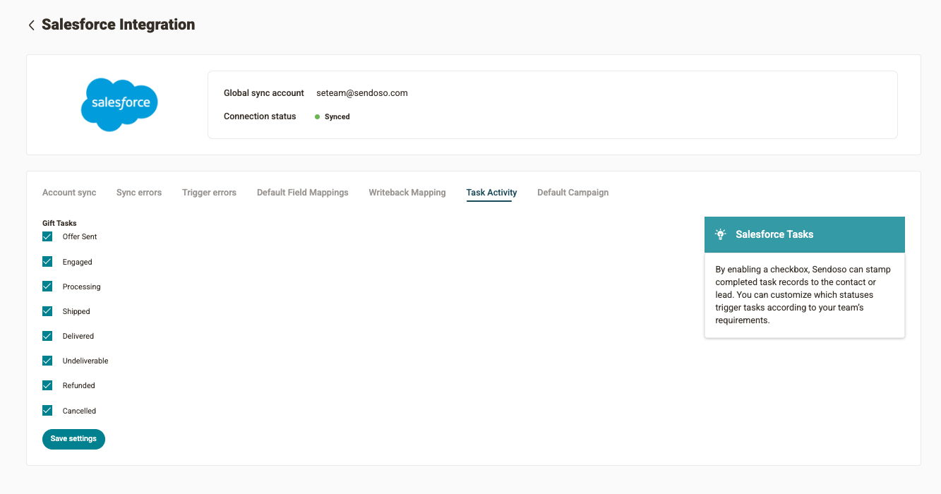941x494 pixels.
Task: Click the Save settings button
Action: click(73, 439)
